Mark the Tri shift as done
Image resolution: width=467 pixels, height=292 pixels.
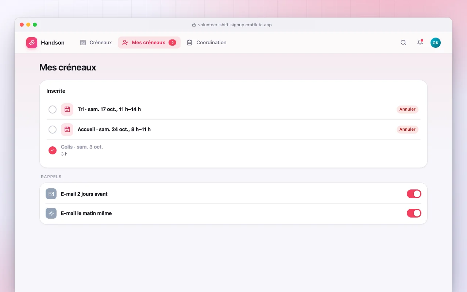tap(53, 109)
